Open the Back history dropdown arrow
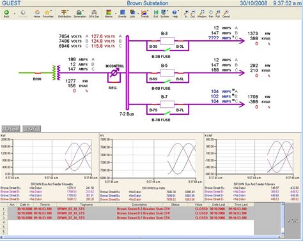This screenshot has height=241, width=303. [15, 13]
